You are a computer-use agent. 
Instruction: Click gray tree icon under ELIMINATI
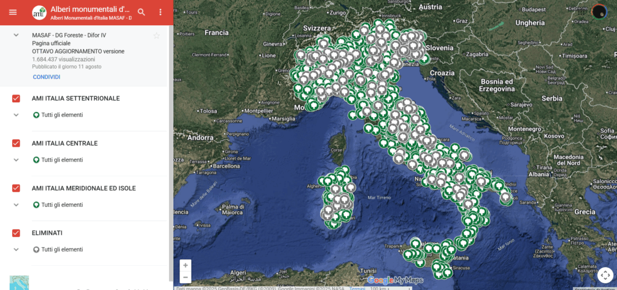36,250
